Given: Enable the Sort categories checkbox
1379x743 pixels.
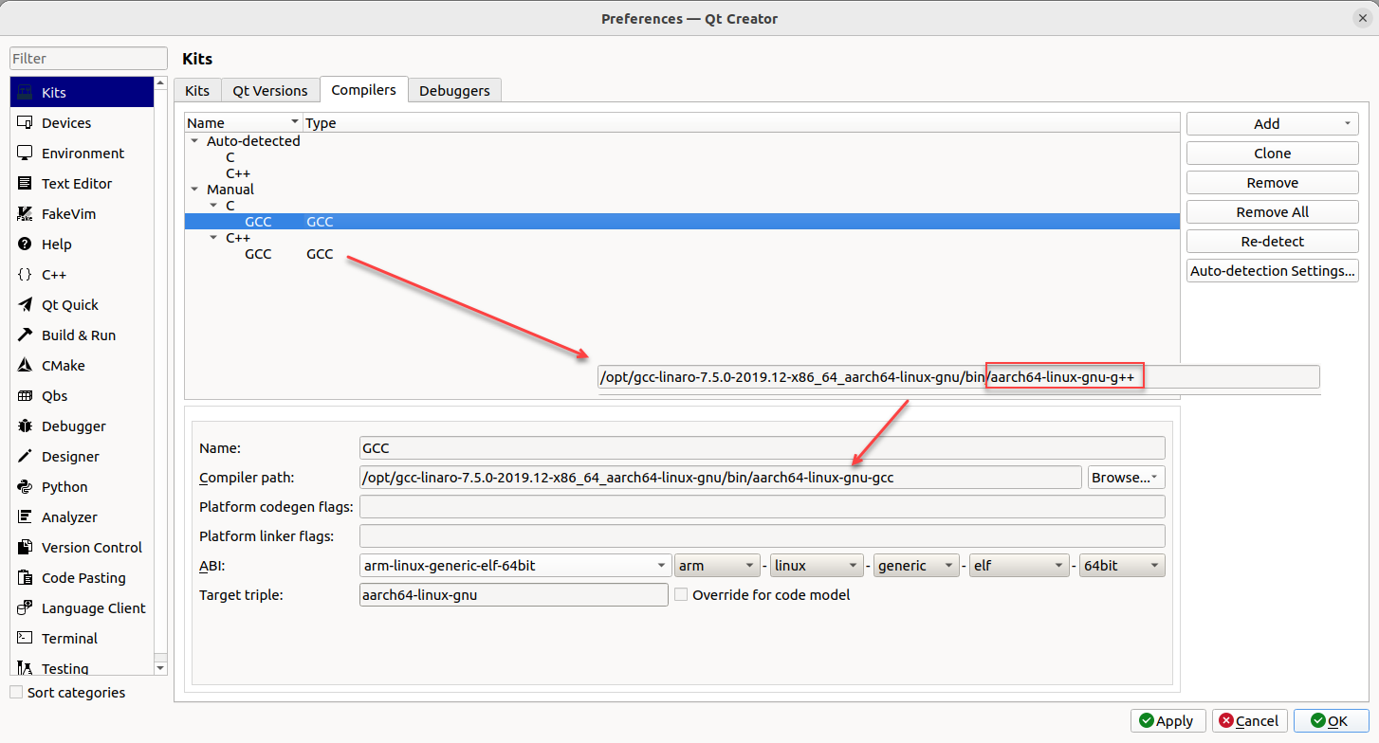Looking at the screenshot, I should pos(16,693).
